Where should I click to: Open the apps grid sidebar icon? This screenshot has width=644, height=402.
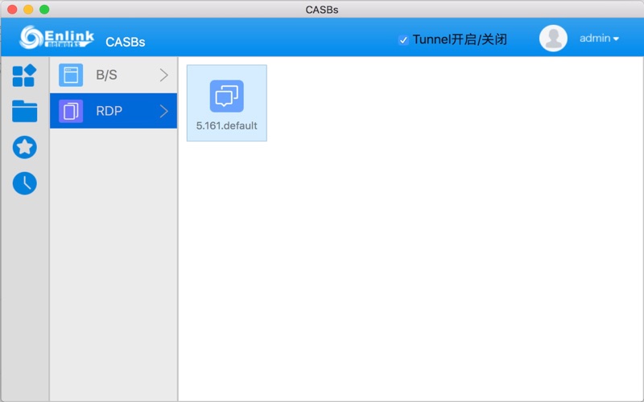(x=25, y=76)
